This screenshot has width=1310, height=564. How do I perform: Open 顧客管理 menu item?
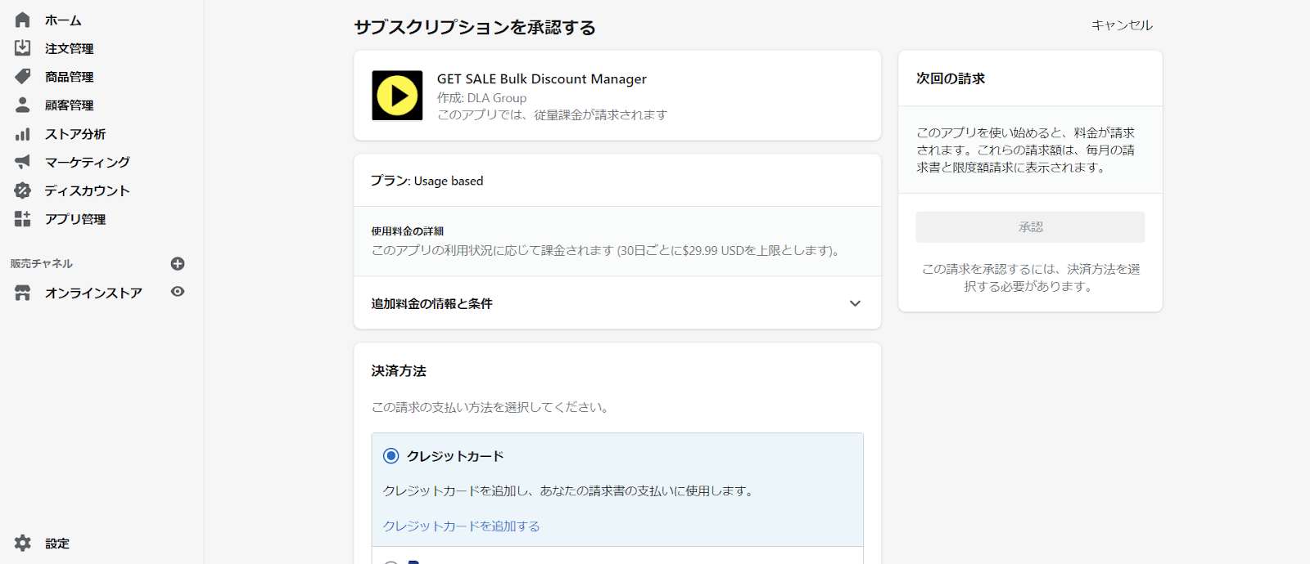pyautogui.click(x=69, y=105)
